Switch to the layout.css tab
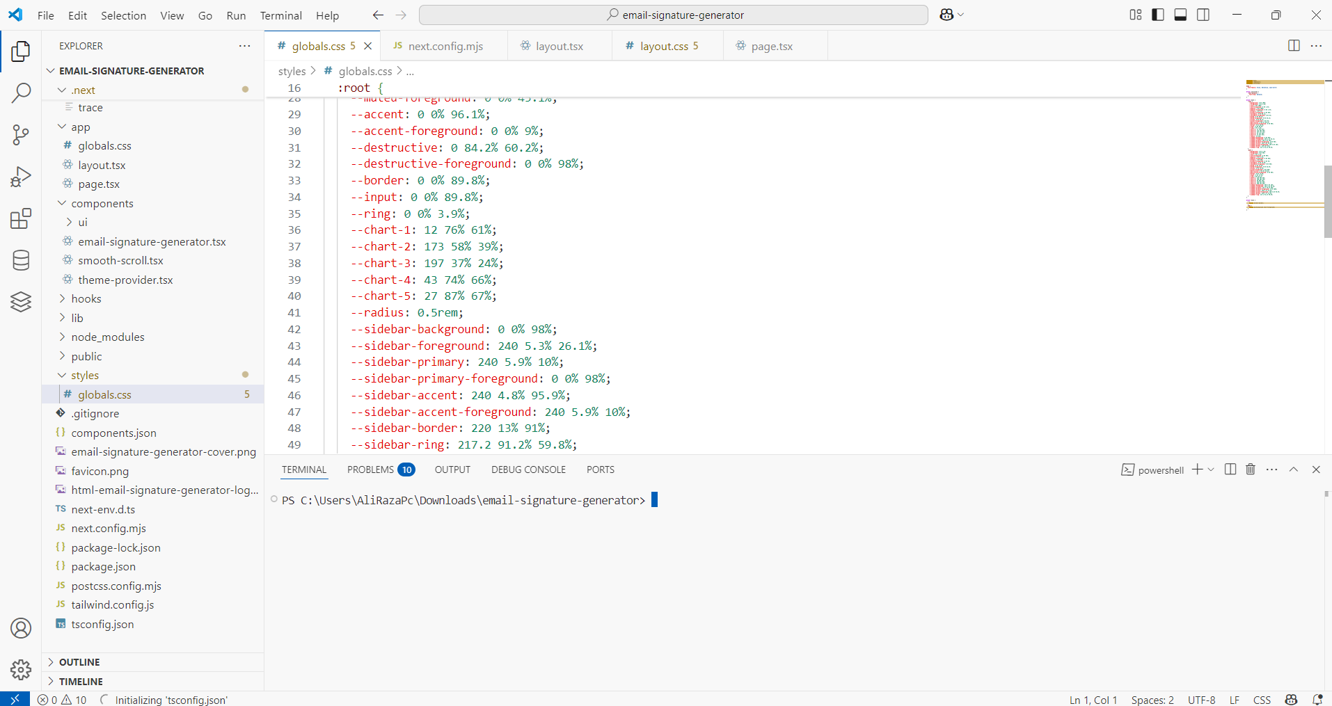Screen dimensions: 1332x706 (668, 46)
